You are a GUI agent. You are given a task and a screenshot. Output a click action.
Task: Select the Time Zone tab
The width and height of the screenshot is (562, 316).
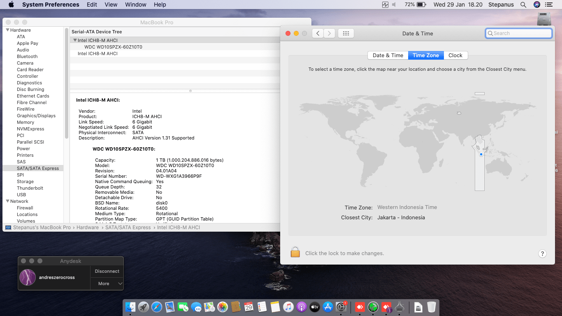click(x=426, y=55)
